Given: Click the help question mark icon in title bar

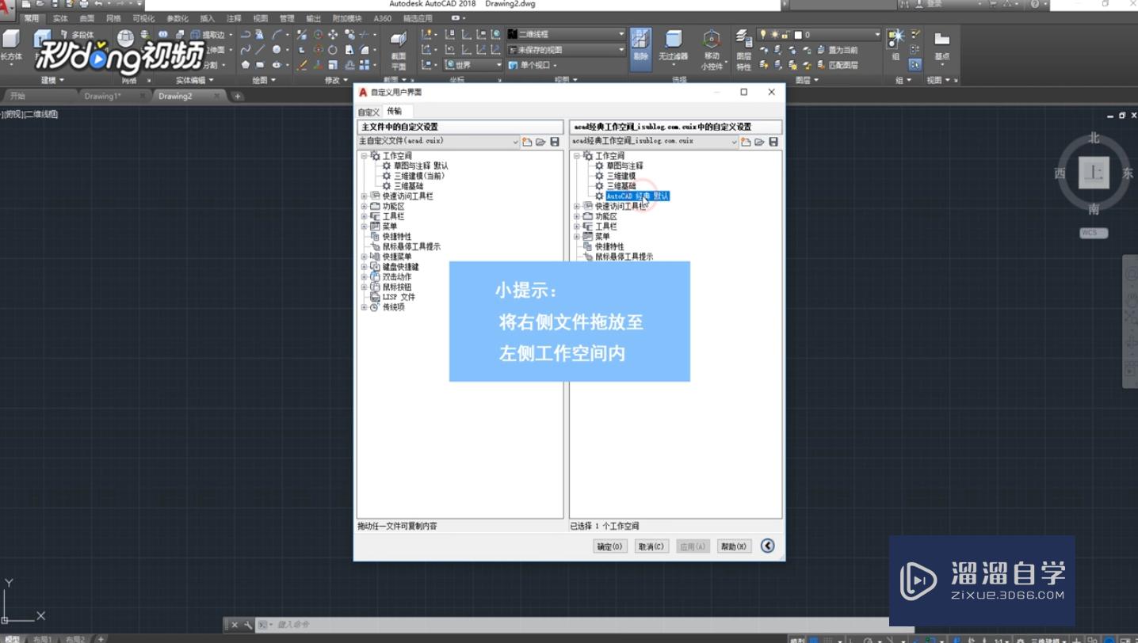Looking at the screenshot, I should (1035, 4).
